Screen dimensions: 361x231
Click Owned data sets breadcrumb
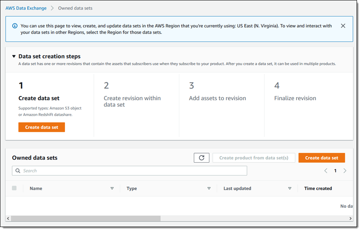coord(75,8)
